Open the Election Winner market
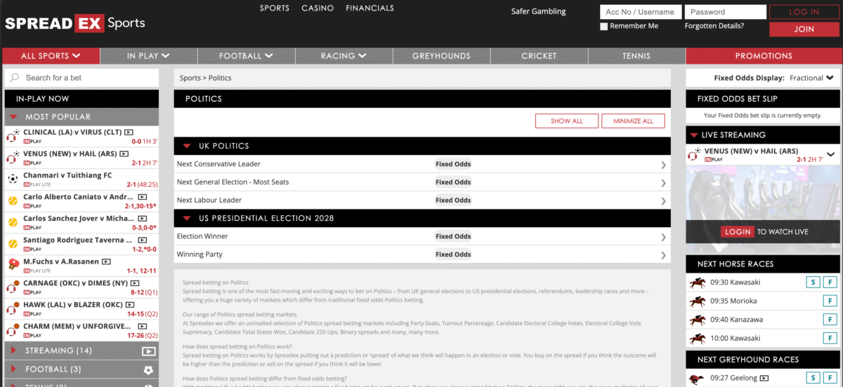 coord(422,236)
